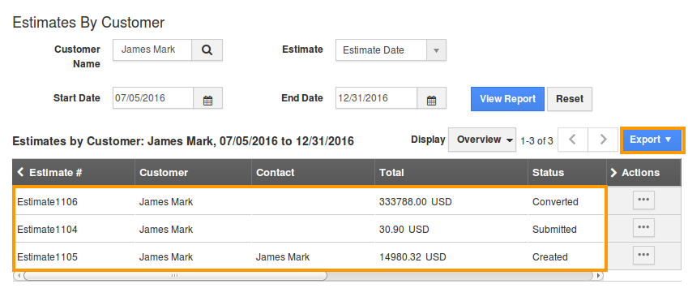The image size is (688, 297).
Task: Open actions menu for Estimate1104
Action: [x=643, y=227]
